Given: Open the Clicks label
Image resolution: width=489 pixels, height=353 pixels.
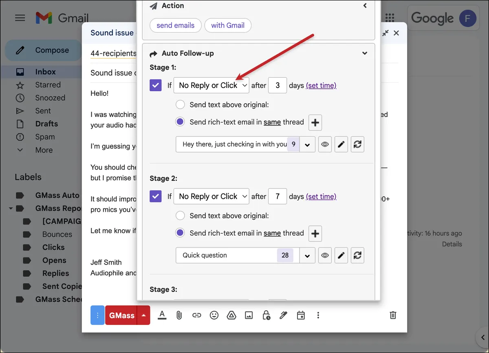Looking at the screenshot, I should (53, 247).
